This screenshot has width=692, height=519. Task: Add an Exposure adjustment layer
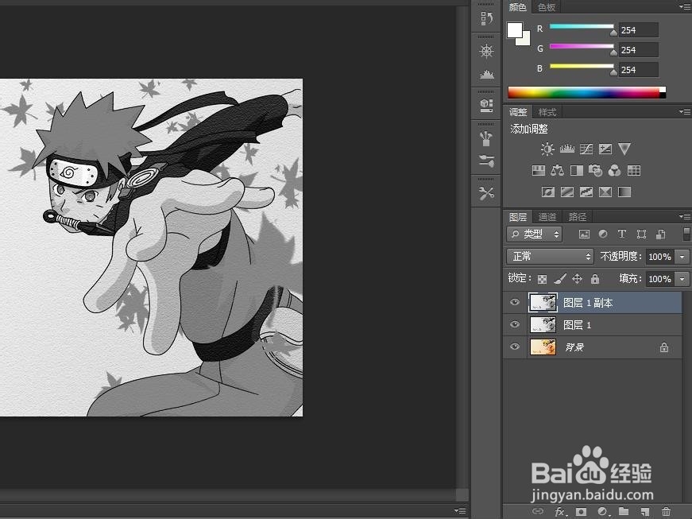point(605,149)
